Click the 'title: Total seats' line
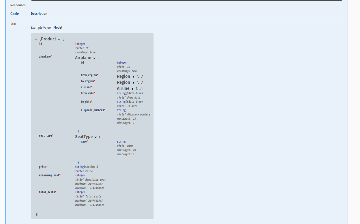The image size is (360, 224). coord(88,196)
